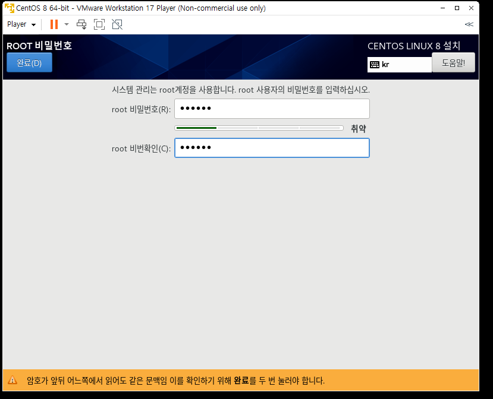Minimize the VMware Player window
This screenshot has width=493, height=399.
(442, 8)
